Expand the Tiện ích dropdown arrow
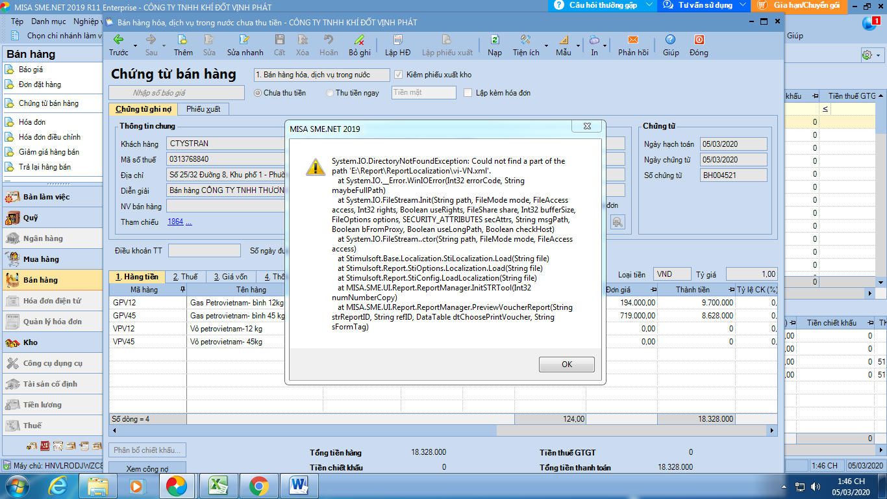This screenshot has height=499, width=887. 546,46
